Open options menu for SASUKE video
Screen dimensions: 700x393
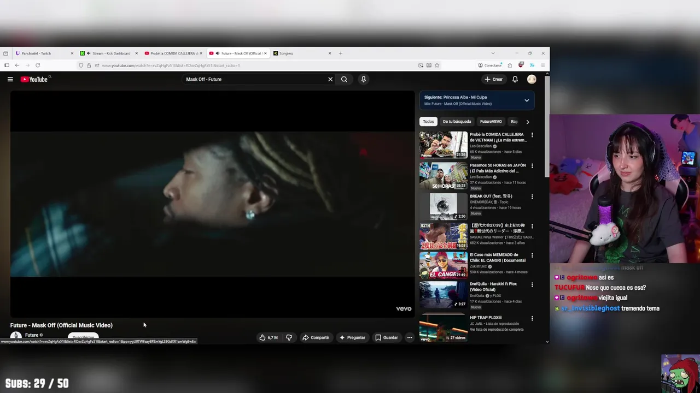tap(532, 226)
